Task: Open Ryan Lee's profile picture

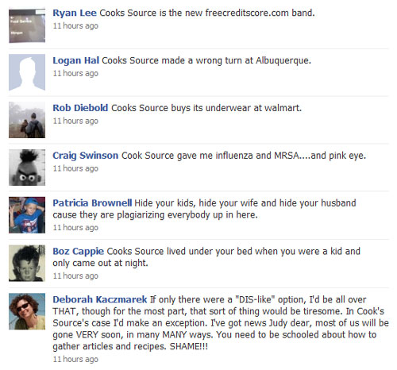Action: (27, 25)
